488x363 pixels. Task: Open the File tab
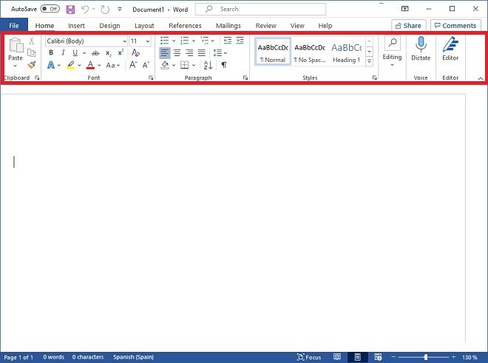coord(14,26)
